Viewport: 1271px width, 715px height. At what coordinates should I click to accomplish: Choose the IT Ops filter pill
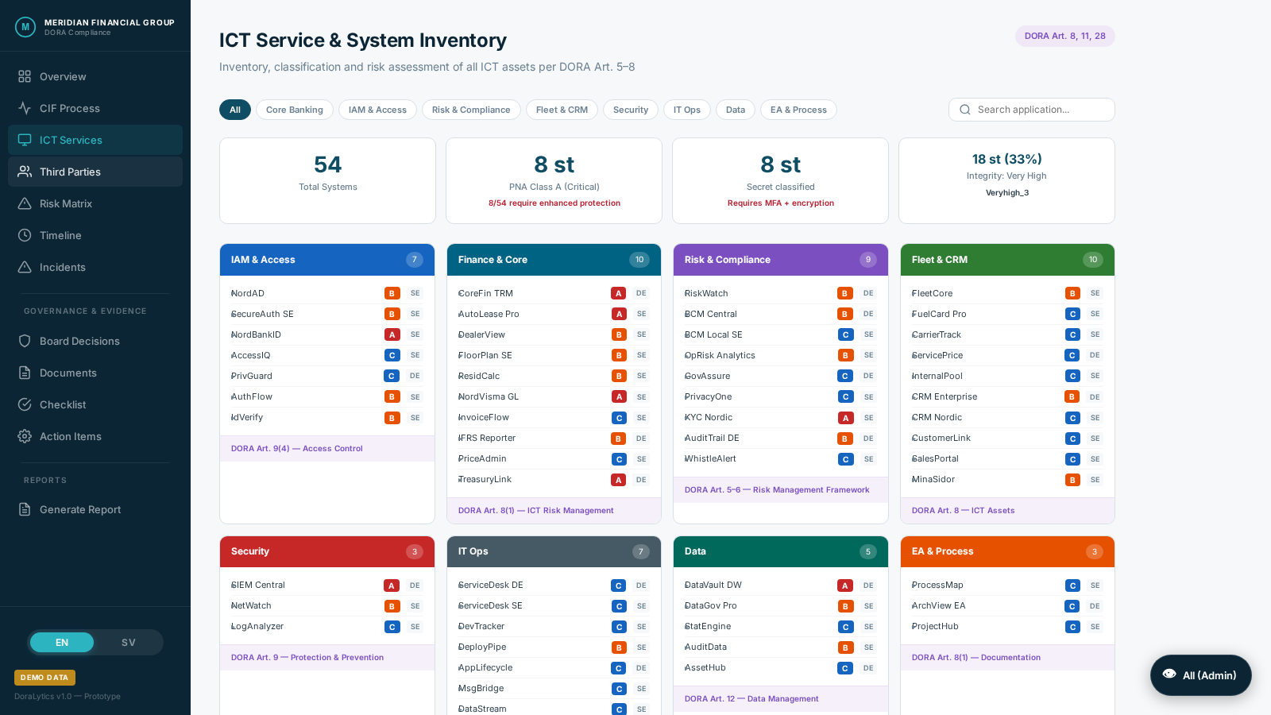(x=686, y=110)
